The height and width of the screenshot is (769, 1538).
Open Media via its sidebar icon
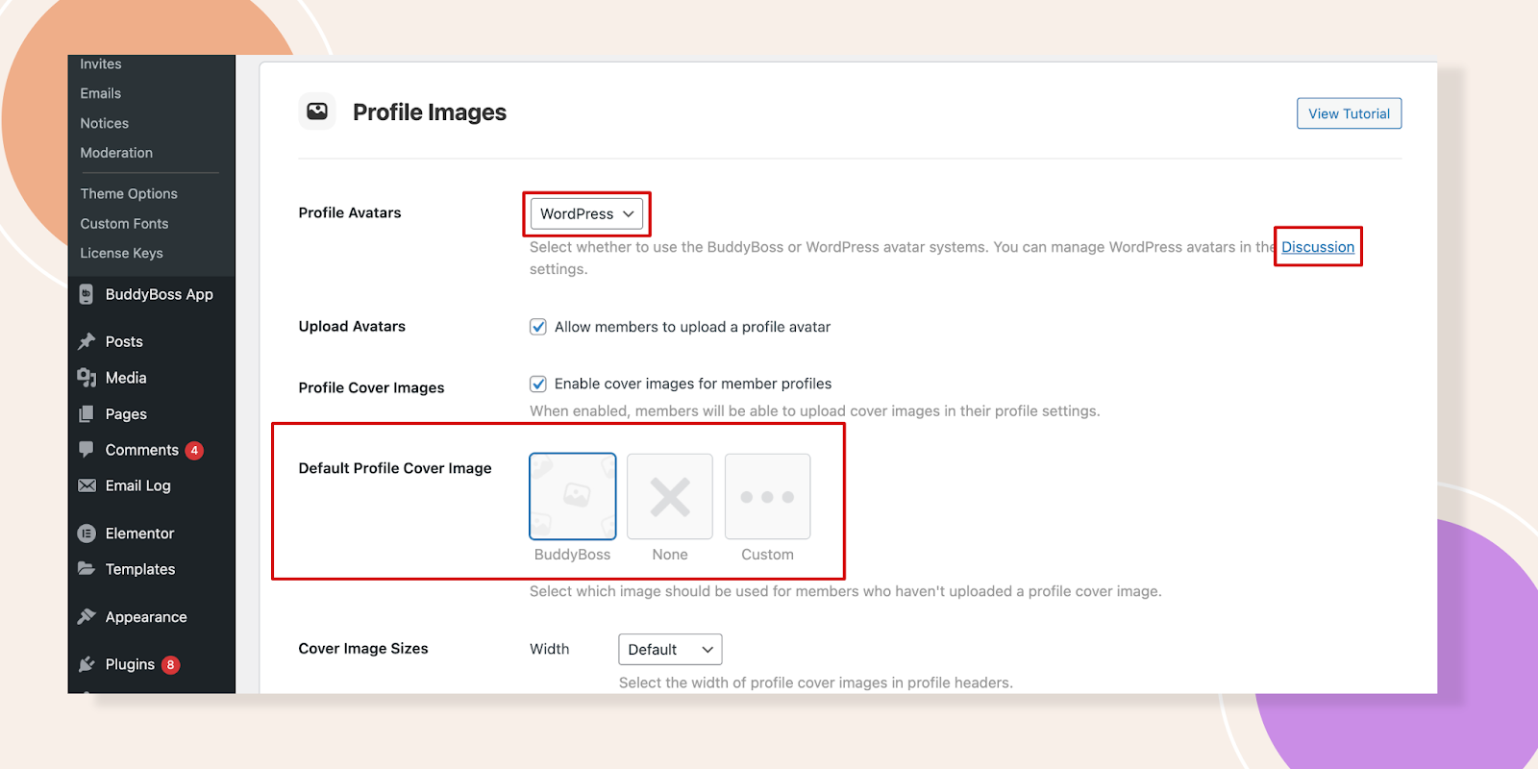click(x=87, y=378)
